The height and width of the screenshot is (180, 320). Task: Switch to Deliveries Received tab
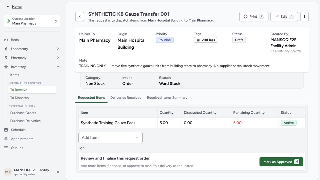click(x=126, y=97)
